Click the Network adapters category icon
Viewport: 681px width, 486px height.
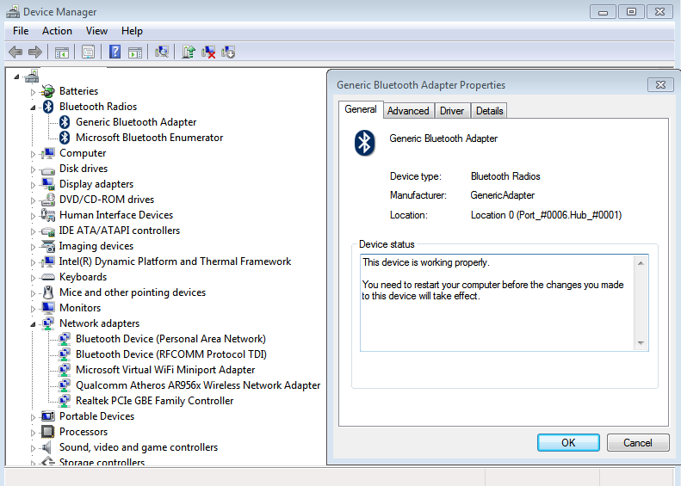pyautogui.click(x=47, y=323)
